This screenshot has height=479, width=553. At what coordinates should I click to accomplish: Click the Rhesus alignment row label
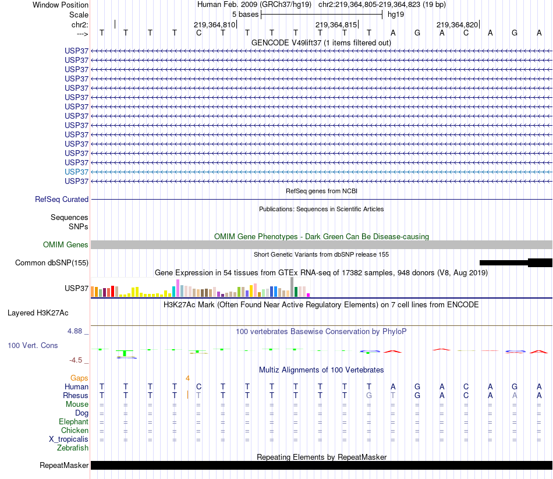point(76,395)
